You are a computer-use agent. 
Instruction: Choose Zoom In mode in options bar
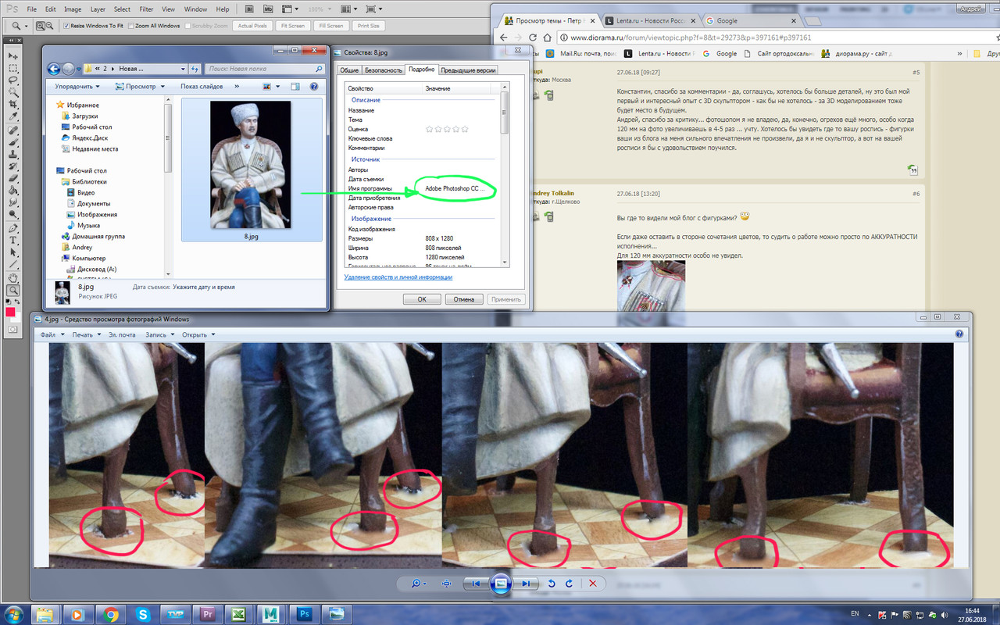pos(40,26)
